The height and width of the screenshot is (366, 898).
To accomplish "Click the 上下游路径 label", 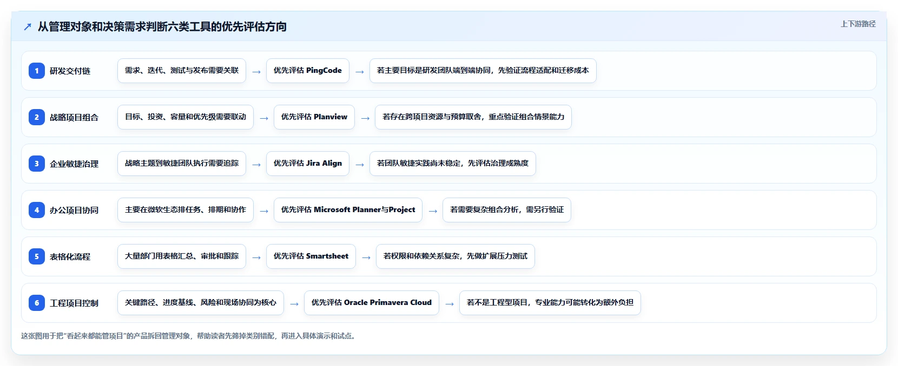I will tap(858, 24).
